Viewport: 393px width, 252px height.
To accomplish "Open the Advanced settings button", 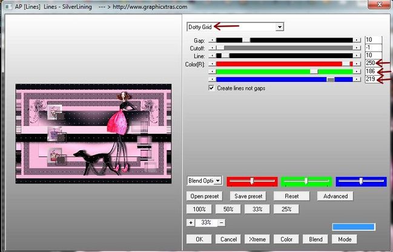I will (x=335, y=196).
